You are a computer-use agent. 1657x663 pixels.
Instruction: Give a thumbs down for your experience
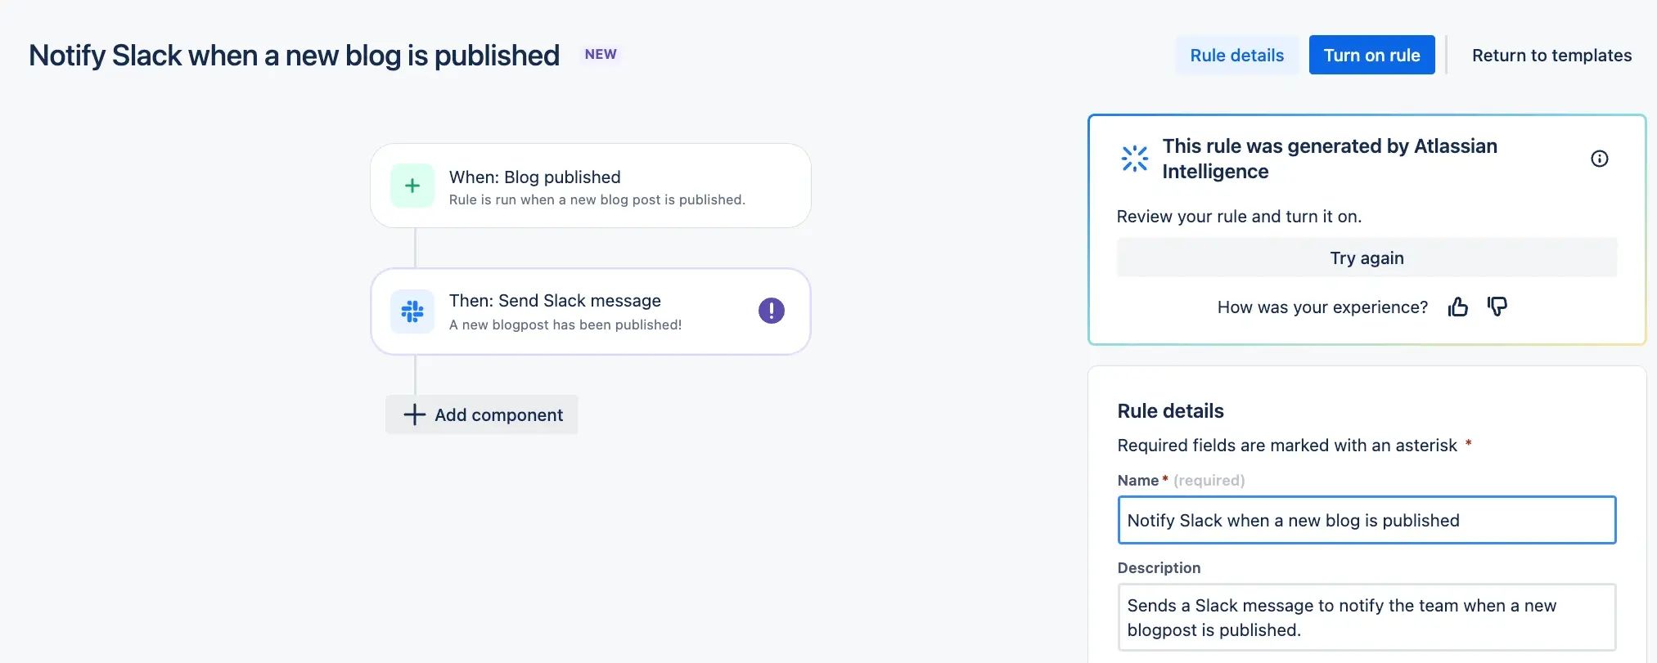(x=1498, y=307)
